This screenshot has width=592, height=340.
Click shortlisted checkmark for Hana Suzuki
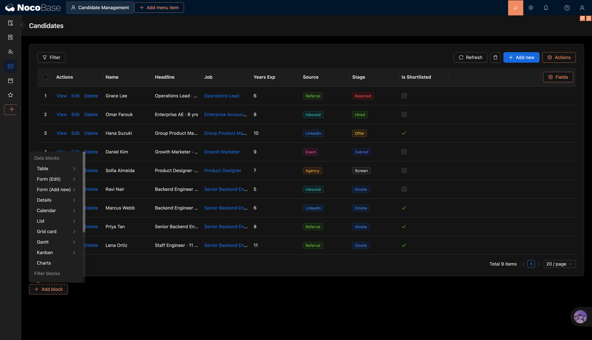coord(404,133)
